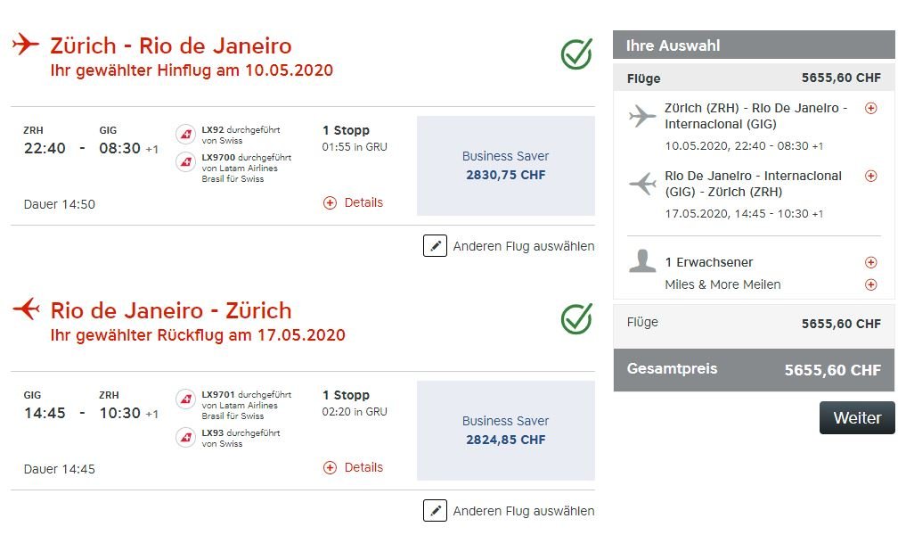
Task: Click the green checkmark for the return flight
Action: coord(576,318)
